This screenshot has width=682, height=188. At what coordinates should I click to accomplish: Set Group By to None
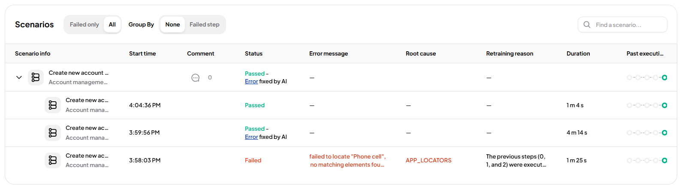172,25
